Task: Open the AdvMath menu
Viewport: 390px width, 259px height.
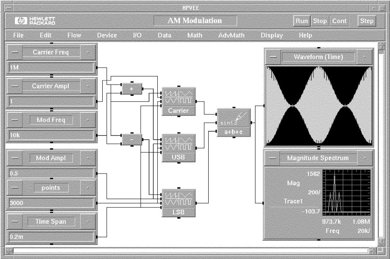Action: [x=231, y=36]
